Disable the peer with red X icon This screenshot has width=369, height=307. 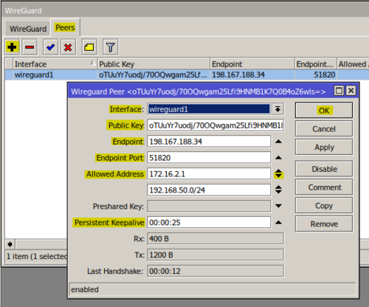click(68, 47)
